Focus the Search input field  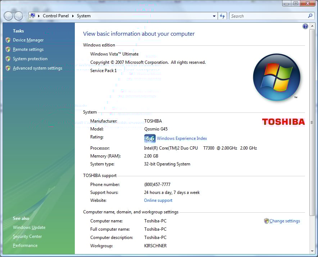(x=268, y=16)
